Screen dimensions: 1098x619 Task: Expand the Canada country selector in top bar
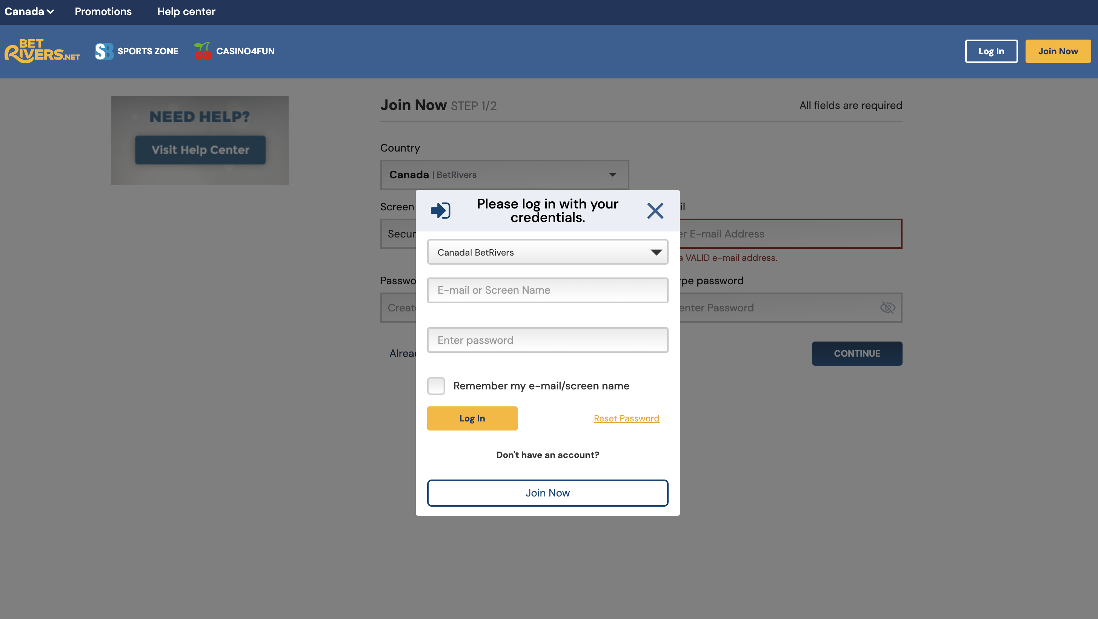(29, 11)
